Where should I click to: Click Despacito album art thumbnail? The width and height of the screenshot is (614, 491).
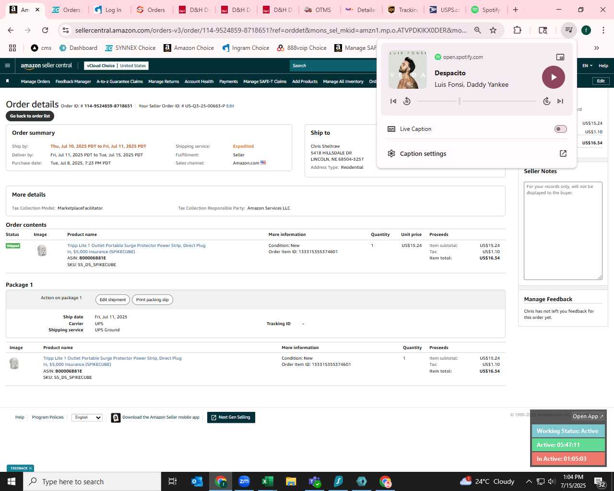[407, 70]
